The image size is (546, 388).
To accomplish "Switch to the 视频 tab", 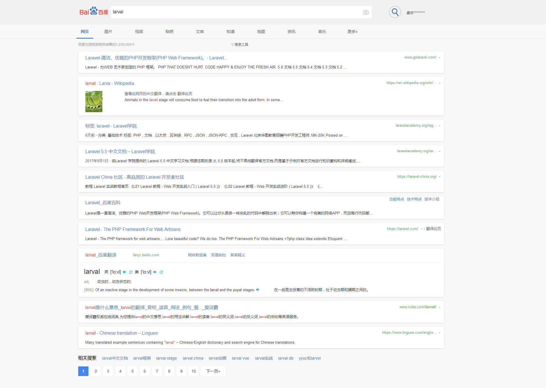I will (x=139, y=32).
